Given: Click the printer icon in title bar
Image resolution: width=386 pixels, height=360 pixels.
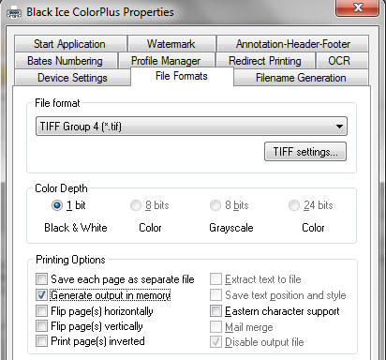Looking at the screenshot, I should point(14,12).
